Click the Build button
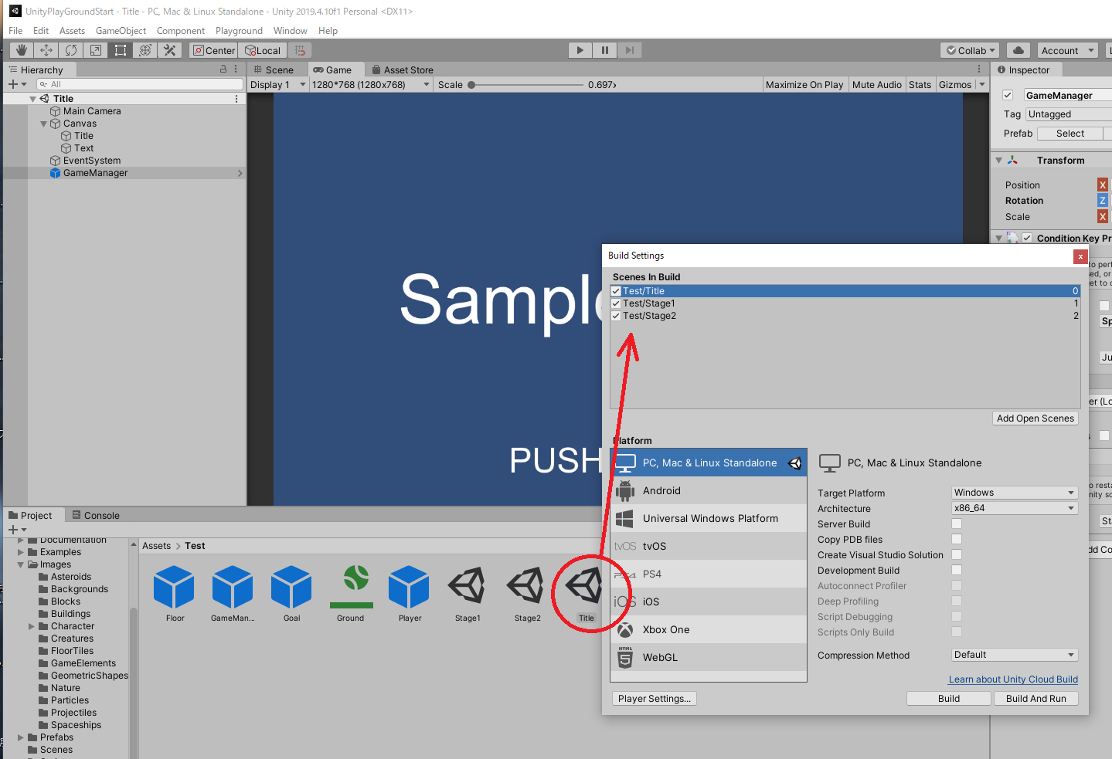The width and height of the screenshot is (1112, 759). click(x=949, y=698)
